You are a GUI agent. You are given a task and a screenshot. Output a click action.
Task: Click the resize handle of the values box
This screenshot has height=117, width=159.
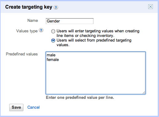(x=144, y=92)
